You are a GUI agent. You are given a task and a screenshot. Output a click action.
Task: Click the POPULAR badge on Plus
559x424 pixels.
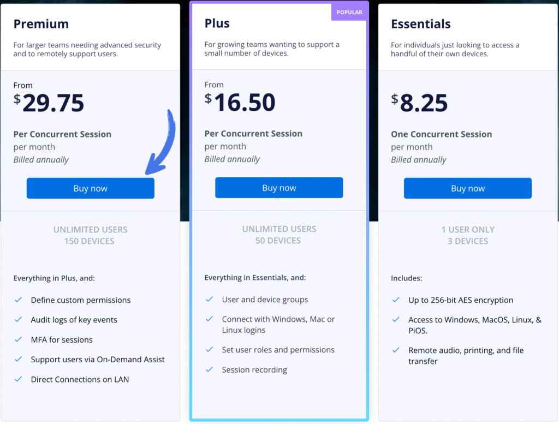(x=349, y=12)
